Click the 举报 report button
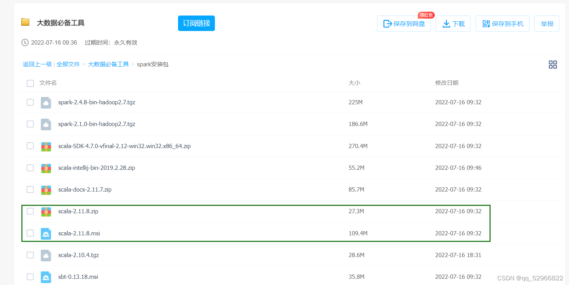The height and width of the screenshot is (285, 569). click(547, 24)
